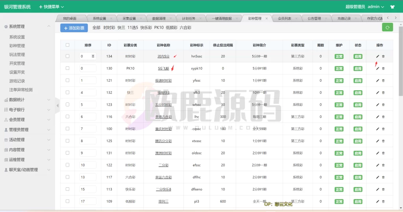The width and height of the screenshot is (403, 212).
Task: Filter by 11选5 category
Action: [x=133, y=28]
